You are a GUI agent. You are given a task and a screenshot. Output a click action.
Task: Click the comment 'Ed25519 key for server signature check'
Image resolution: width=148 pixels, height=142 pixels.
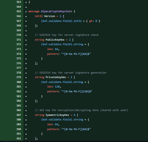pos(69,35)
